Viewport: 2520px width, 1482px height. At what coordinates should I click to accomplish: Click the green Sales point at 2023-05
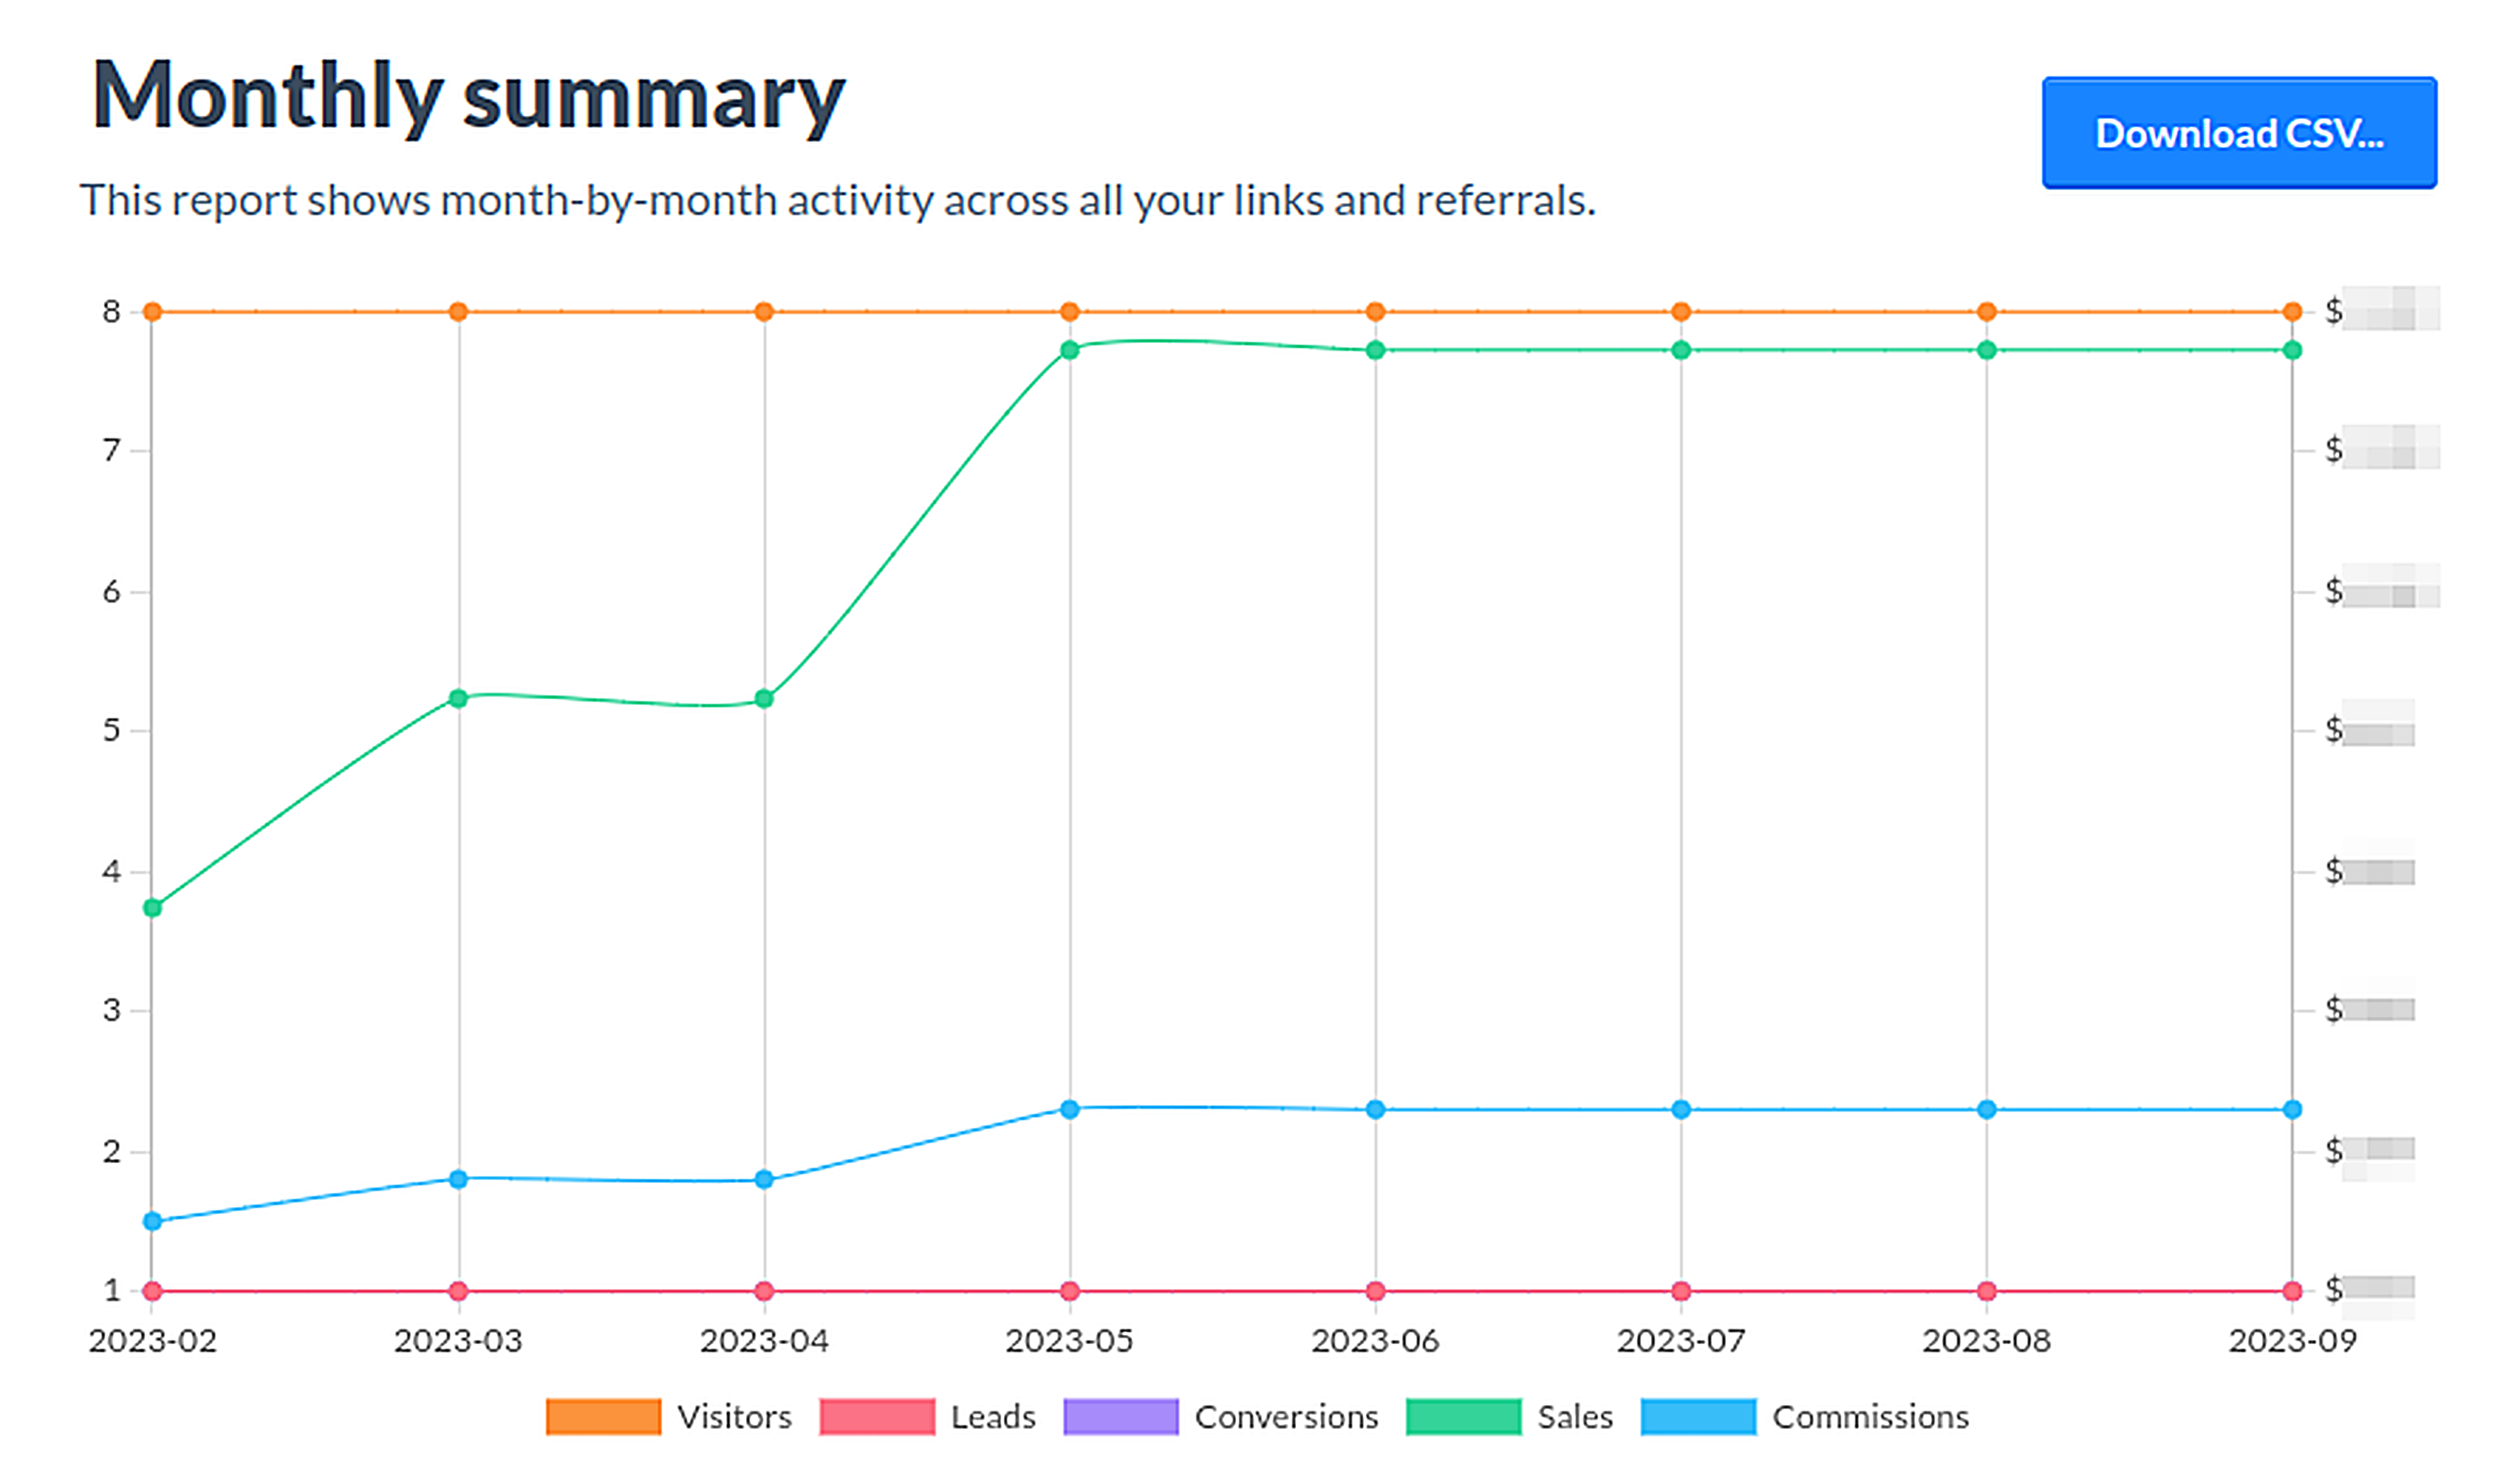point(1070,350)
